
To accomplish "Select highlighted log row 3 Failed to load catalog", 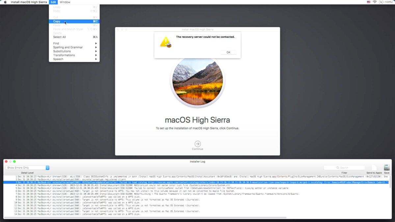I will 197,182.
